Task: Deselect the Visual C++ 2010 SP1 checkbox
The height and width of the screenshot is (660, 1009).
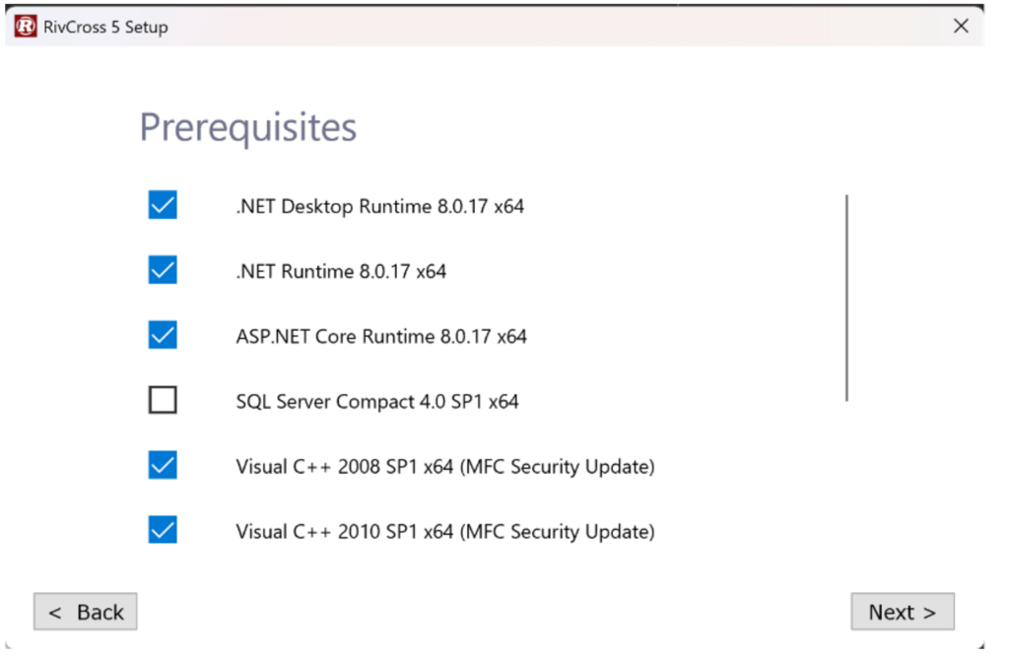Action: [x=163, y=531]
